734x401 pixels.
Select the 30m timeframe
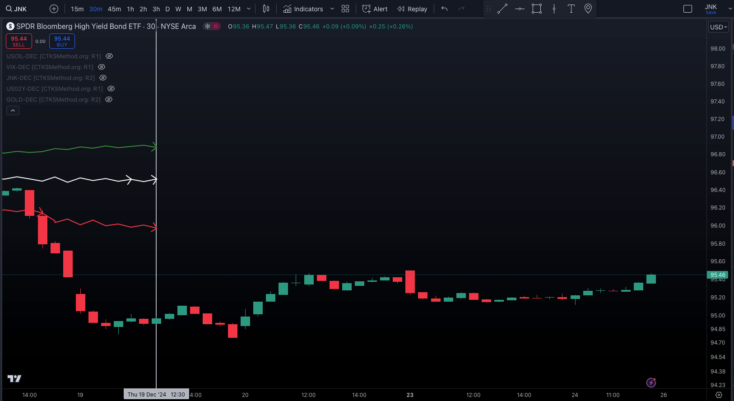tap(96, 9)
